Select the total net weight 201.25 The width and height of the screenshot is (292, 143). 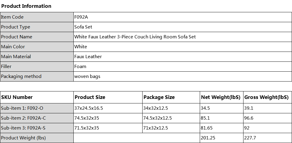click(208, 138)
